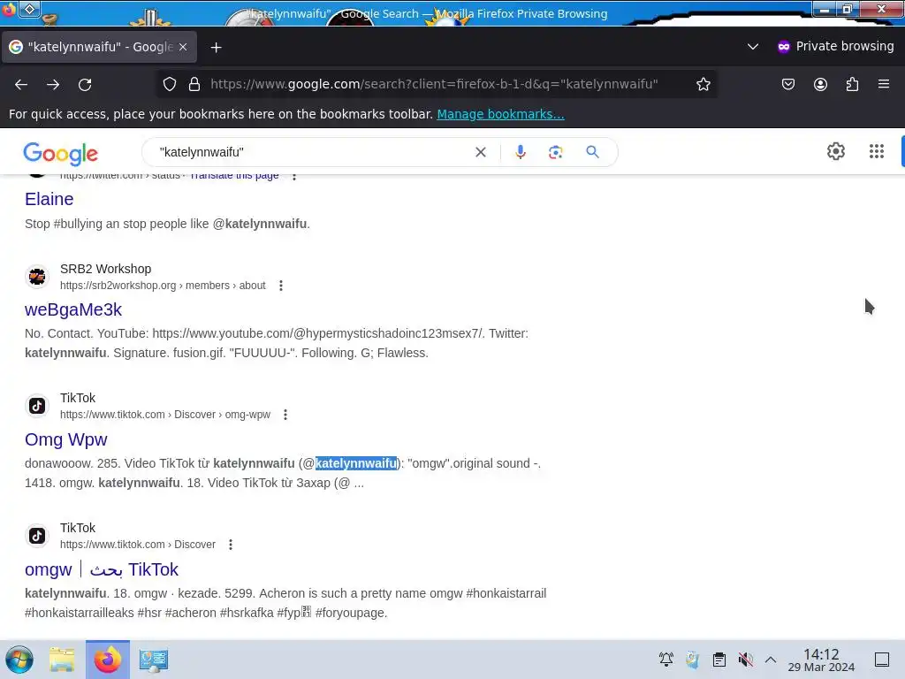Screen dimensions: 905x679
Task: Open the extensions puzzle icon
Action: [x=852, y=84]
